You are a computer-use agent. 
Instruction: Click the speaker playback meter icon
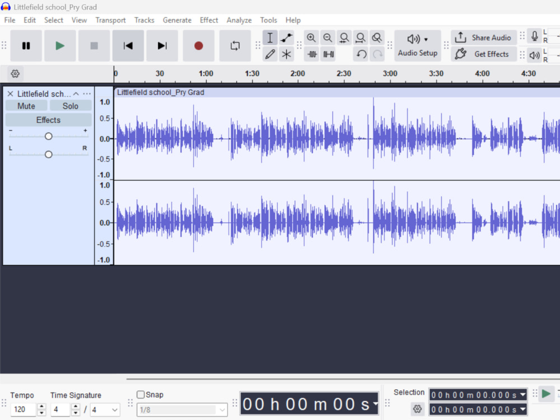point(534,55)
